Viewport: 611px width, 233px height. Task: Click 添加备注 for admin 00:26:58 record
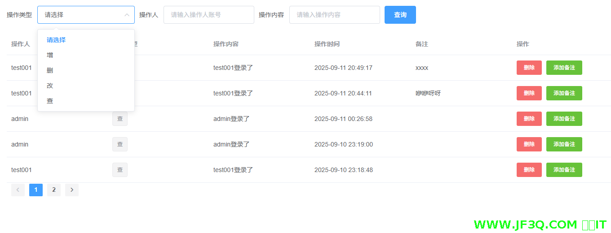[564, 119]
